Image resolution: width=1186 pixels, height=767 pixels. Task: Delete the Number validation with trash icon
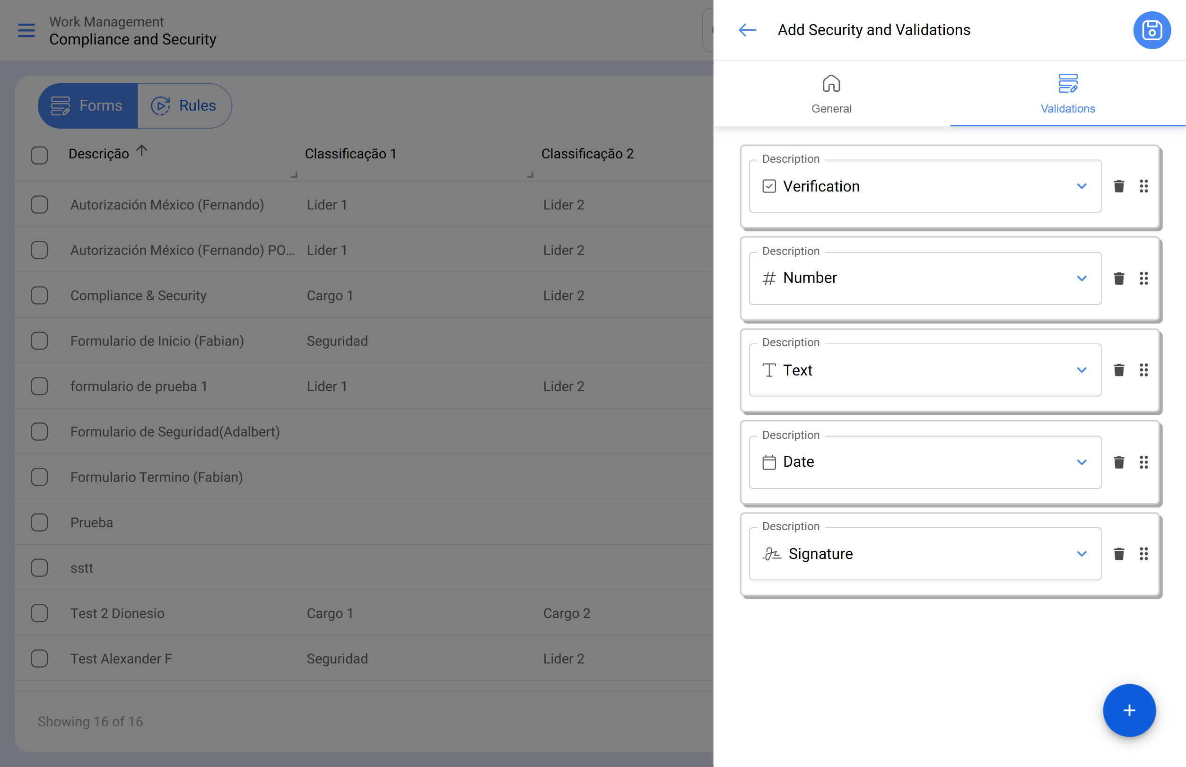[x=1119, y=279]
